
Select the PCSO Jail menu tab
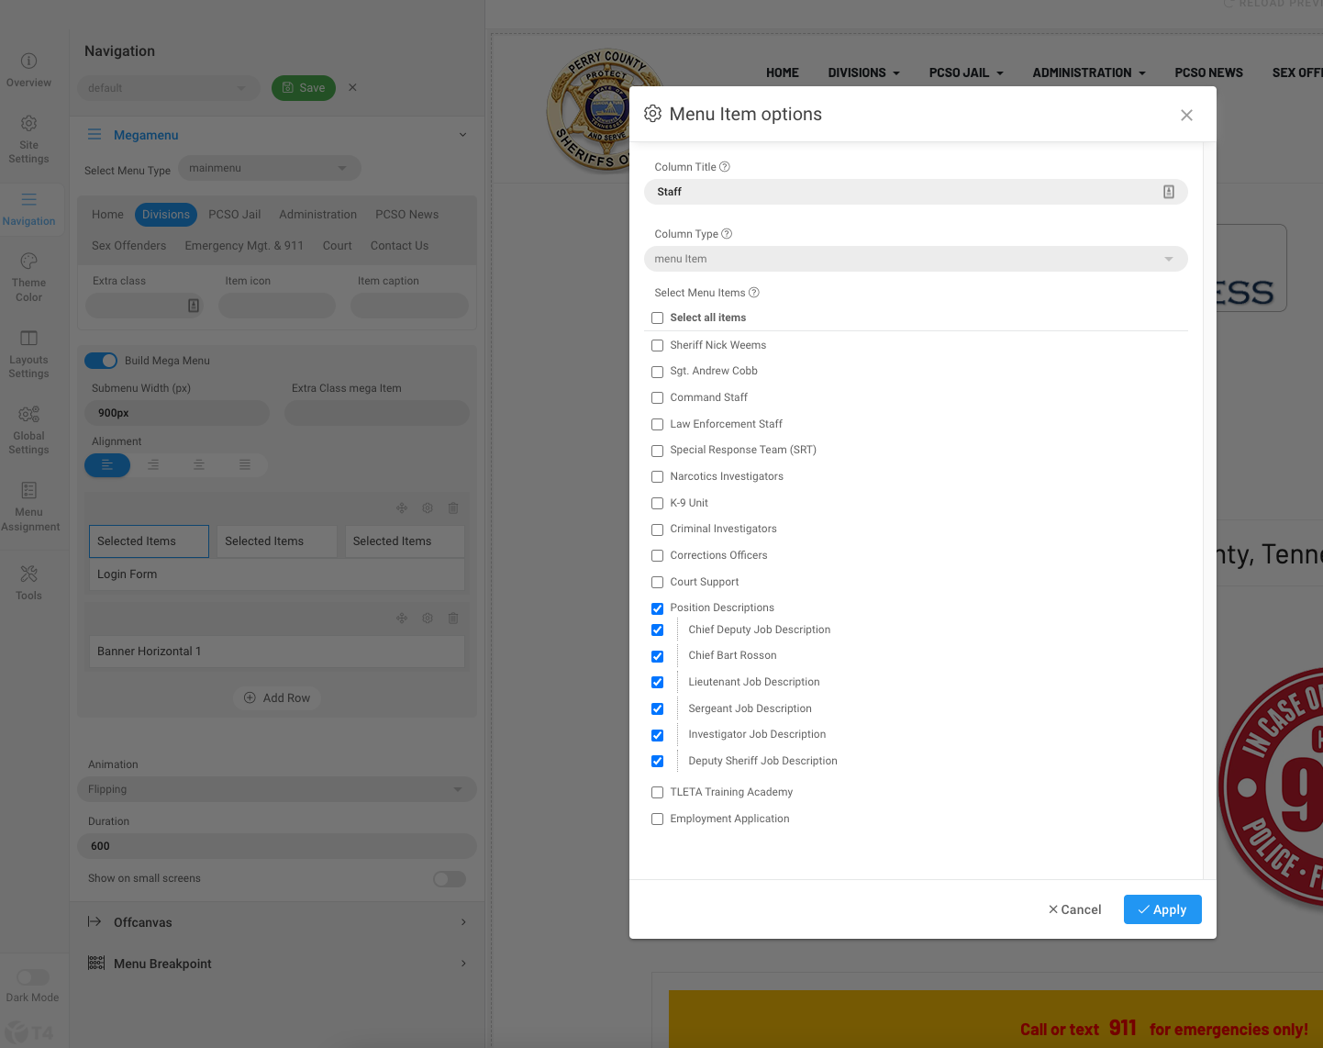(x=235, y=215)
